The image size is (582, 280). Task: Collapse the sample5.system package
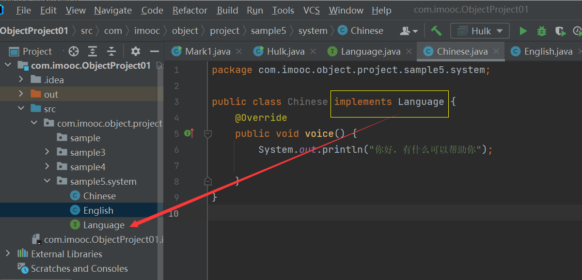pyautogui.click(x=47, y=181)
